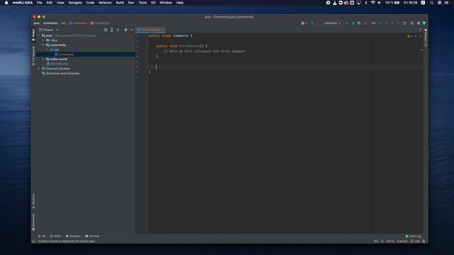Image resolution: width=454 pixels, height=255 pixels.
Task: Expand External Libraries node
Action: (x=39, y=69)
